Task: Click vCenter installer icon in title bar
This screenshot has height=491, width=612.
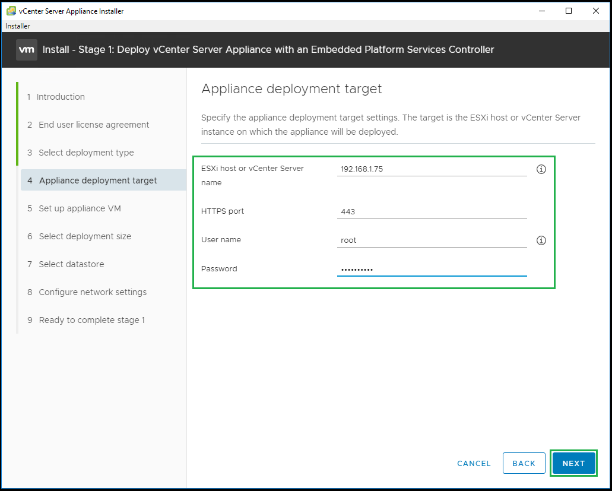Action: [11, 11]
